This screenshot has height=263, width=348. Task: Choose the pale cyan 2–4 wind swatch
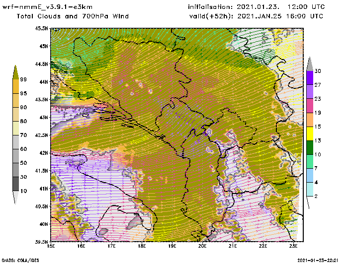click(310, 190)
